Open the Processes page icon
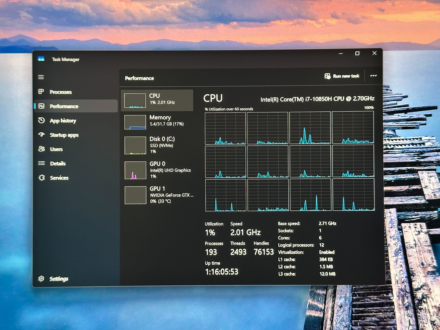This screenshot has width=440, height=330. [41, 92]
